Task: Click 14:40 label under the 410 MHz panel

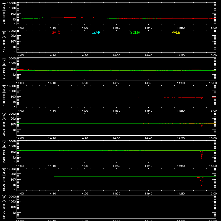Action: [x=149, y=56]
